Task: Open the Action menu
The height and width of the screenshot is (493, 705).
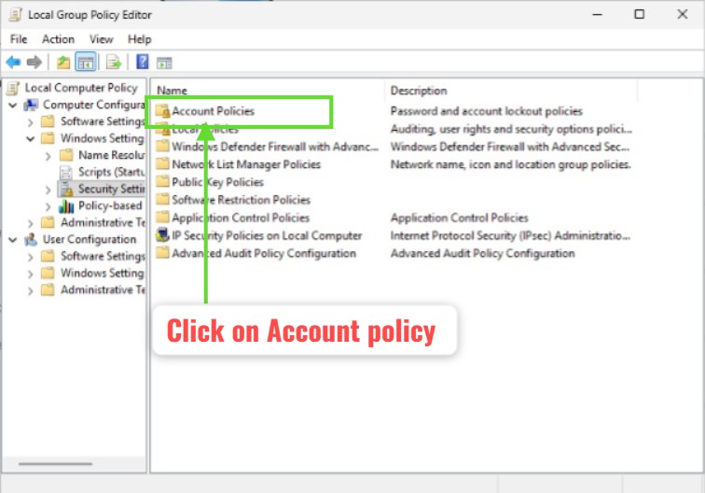Action: (58, 39)
